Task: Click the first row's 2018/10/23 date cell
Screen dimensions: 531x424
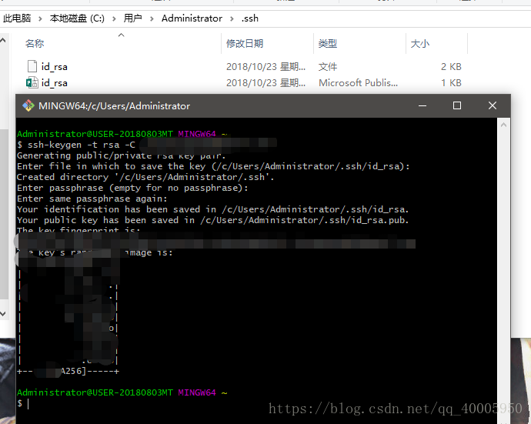Action: [265, 66]
